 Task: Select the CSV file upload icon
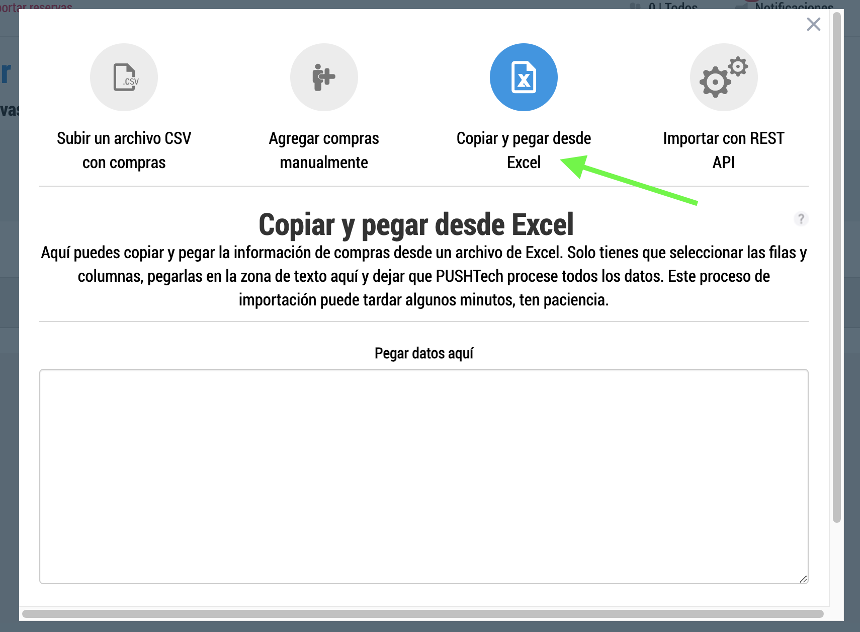pyautogui.click(x=124, y=77)
